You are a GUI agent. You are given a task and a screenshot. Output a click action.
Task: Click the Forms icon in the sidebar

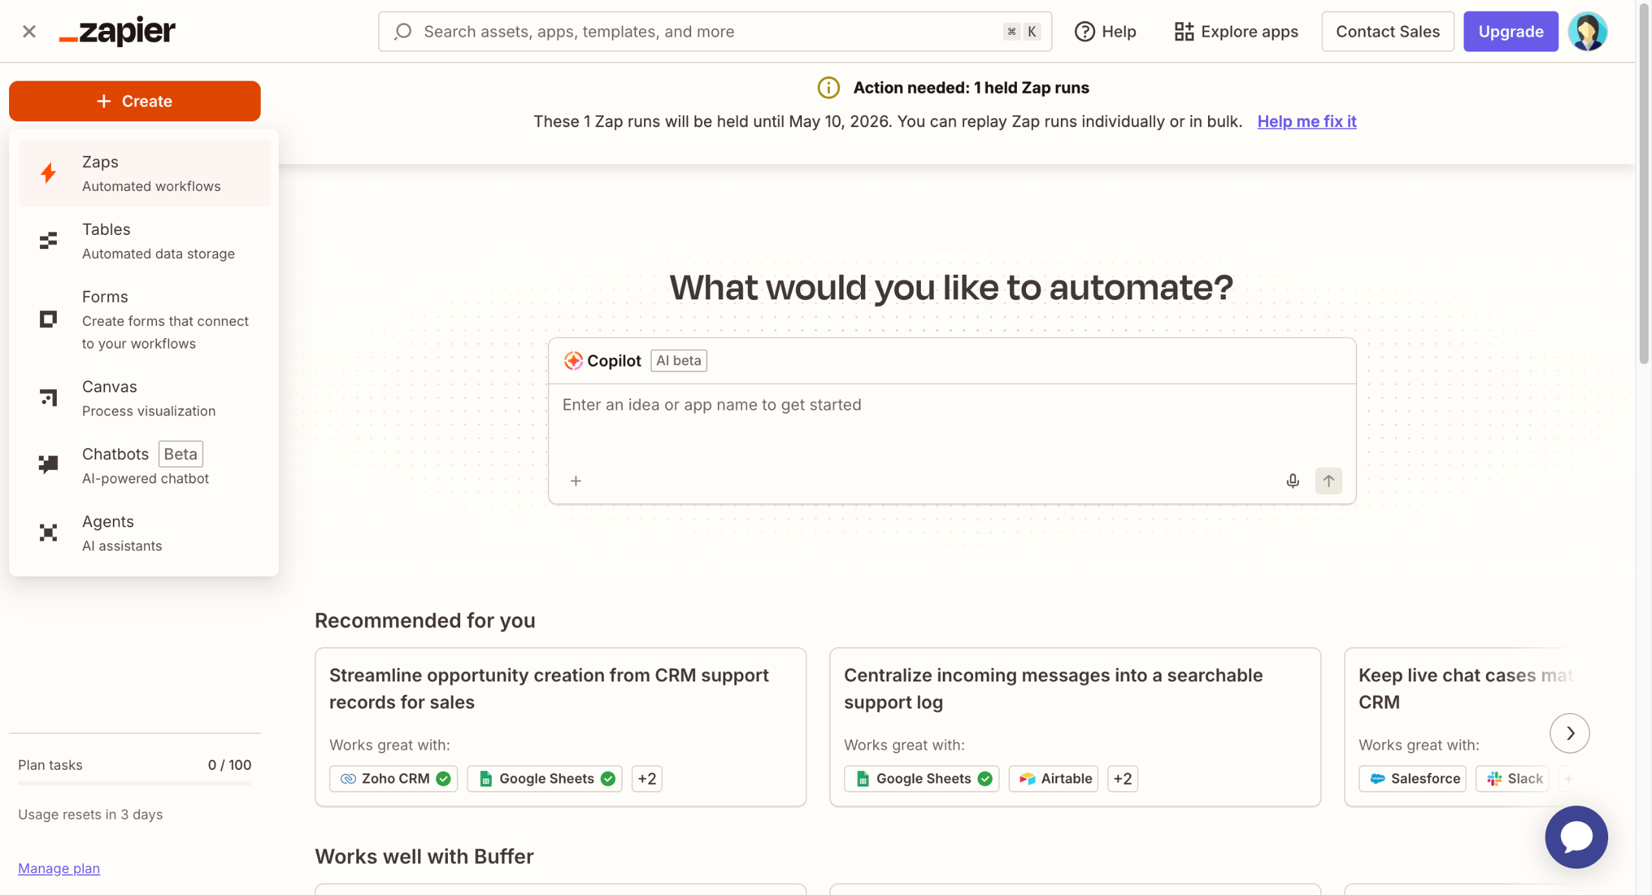click(48, 319)
